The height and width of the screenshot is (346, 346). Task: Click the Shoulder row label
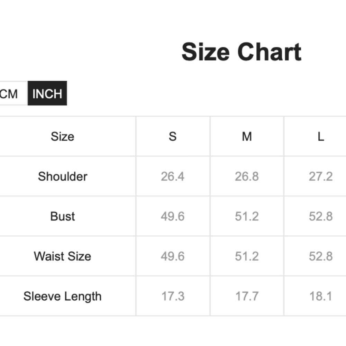pos(63,176)
